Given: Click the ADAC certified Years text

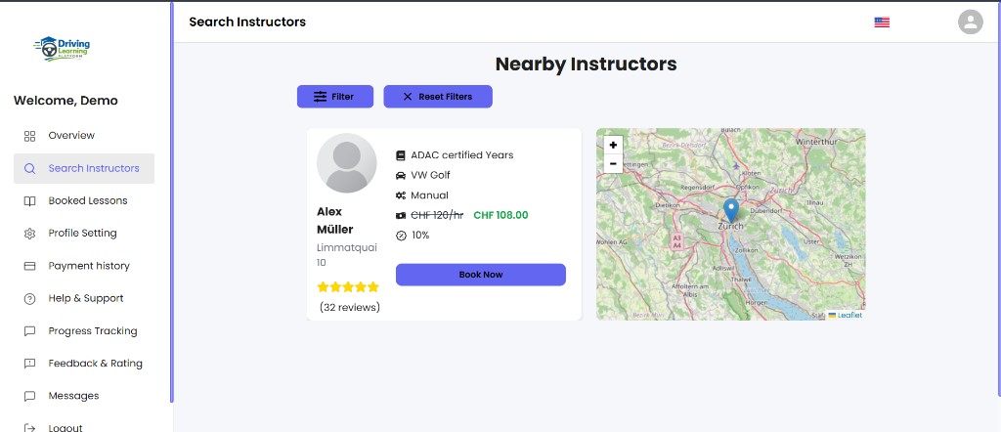Looking at the screenshot, I should [x=462, y=155].
